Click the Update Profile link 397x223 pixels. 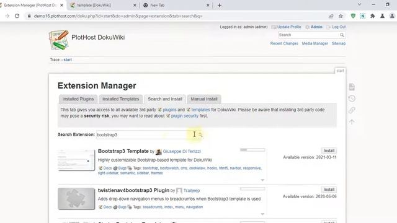click(289, 27)
